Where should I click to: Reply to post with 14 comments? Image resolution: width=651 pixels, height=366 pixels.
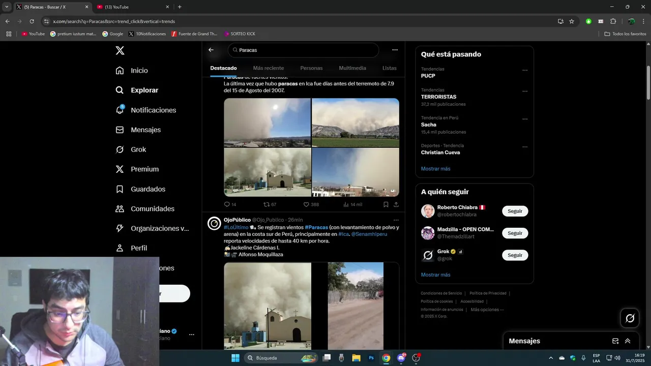(x=230, y=204)
